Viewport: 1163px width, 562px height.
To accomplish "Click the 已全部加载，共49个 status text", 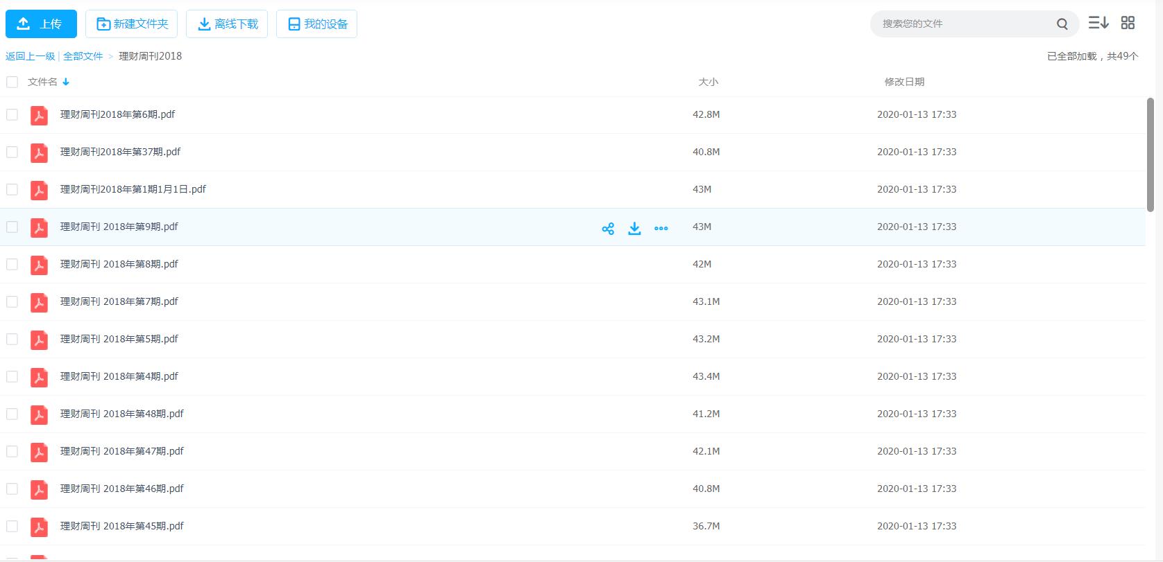I will 1093,56.
